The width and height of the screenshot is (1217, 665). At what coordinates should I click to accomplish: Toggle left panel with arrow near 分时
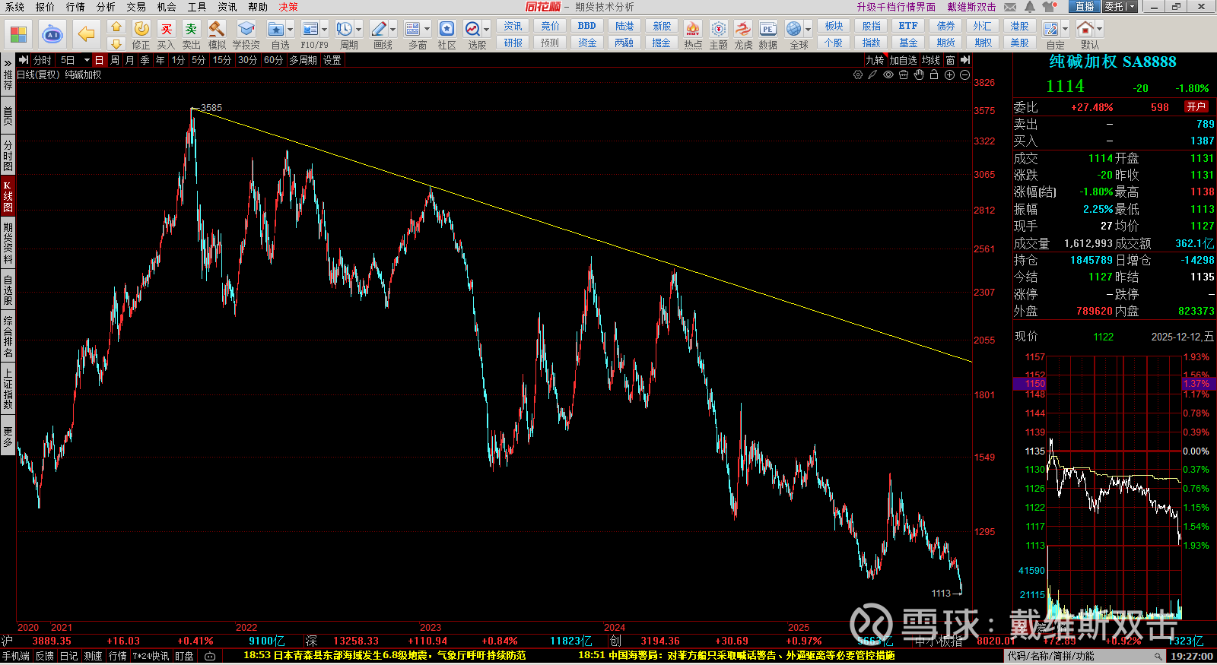(x=23, y=60)
